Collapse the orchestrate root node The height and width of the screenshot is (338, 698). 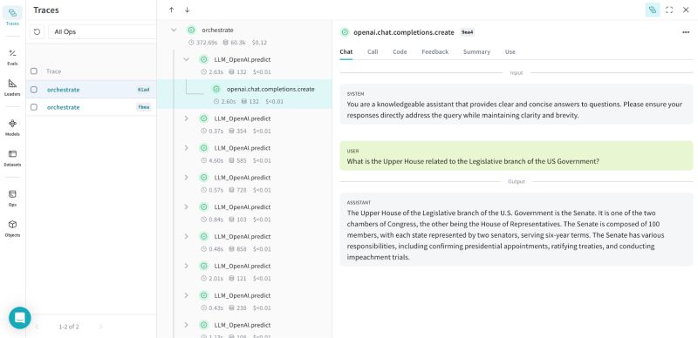point(174,30)
